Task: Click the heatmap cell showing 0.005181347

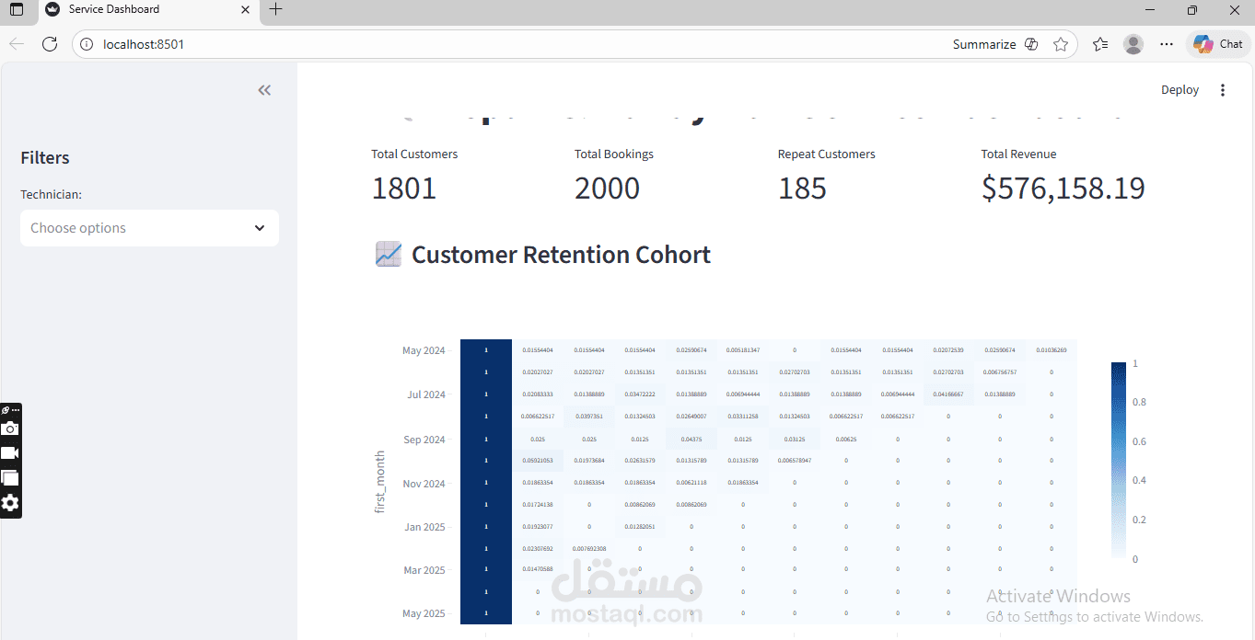Action: click(743, 350)
